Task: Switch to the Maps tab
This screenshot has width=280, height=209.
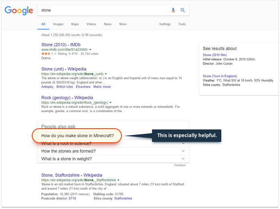Action: [75, 24]
